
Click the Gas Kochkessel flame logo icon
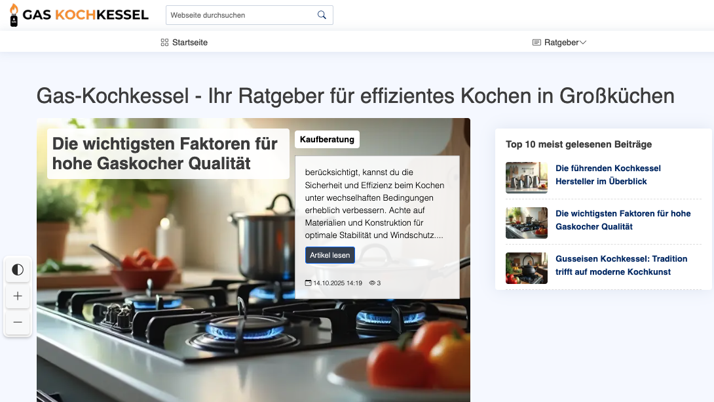13,14
